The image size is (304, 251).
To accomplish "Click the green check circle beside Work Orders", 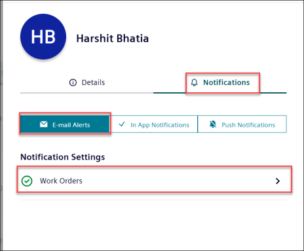I will 27,181.
